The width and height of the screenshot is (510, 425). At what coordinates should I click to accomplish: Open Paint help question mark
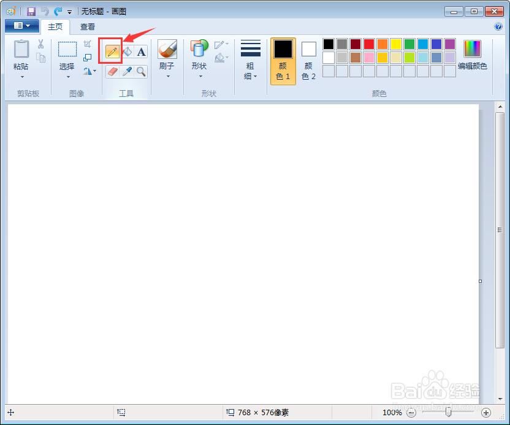point(498,26)
